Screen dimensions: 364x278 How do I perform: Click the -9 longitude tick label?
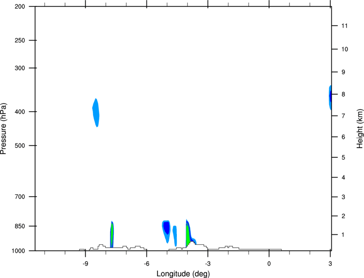(x=85, y=263)
